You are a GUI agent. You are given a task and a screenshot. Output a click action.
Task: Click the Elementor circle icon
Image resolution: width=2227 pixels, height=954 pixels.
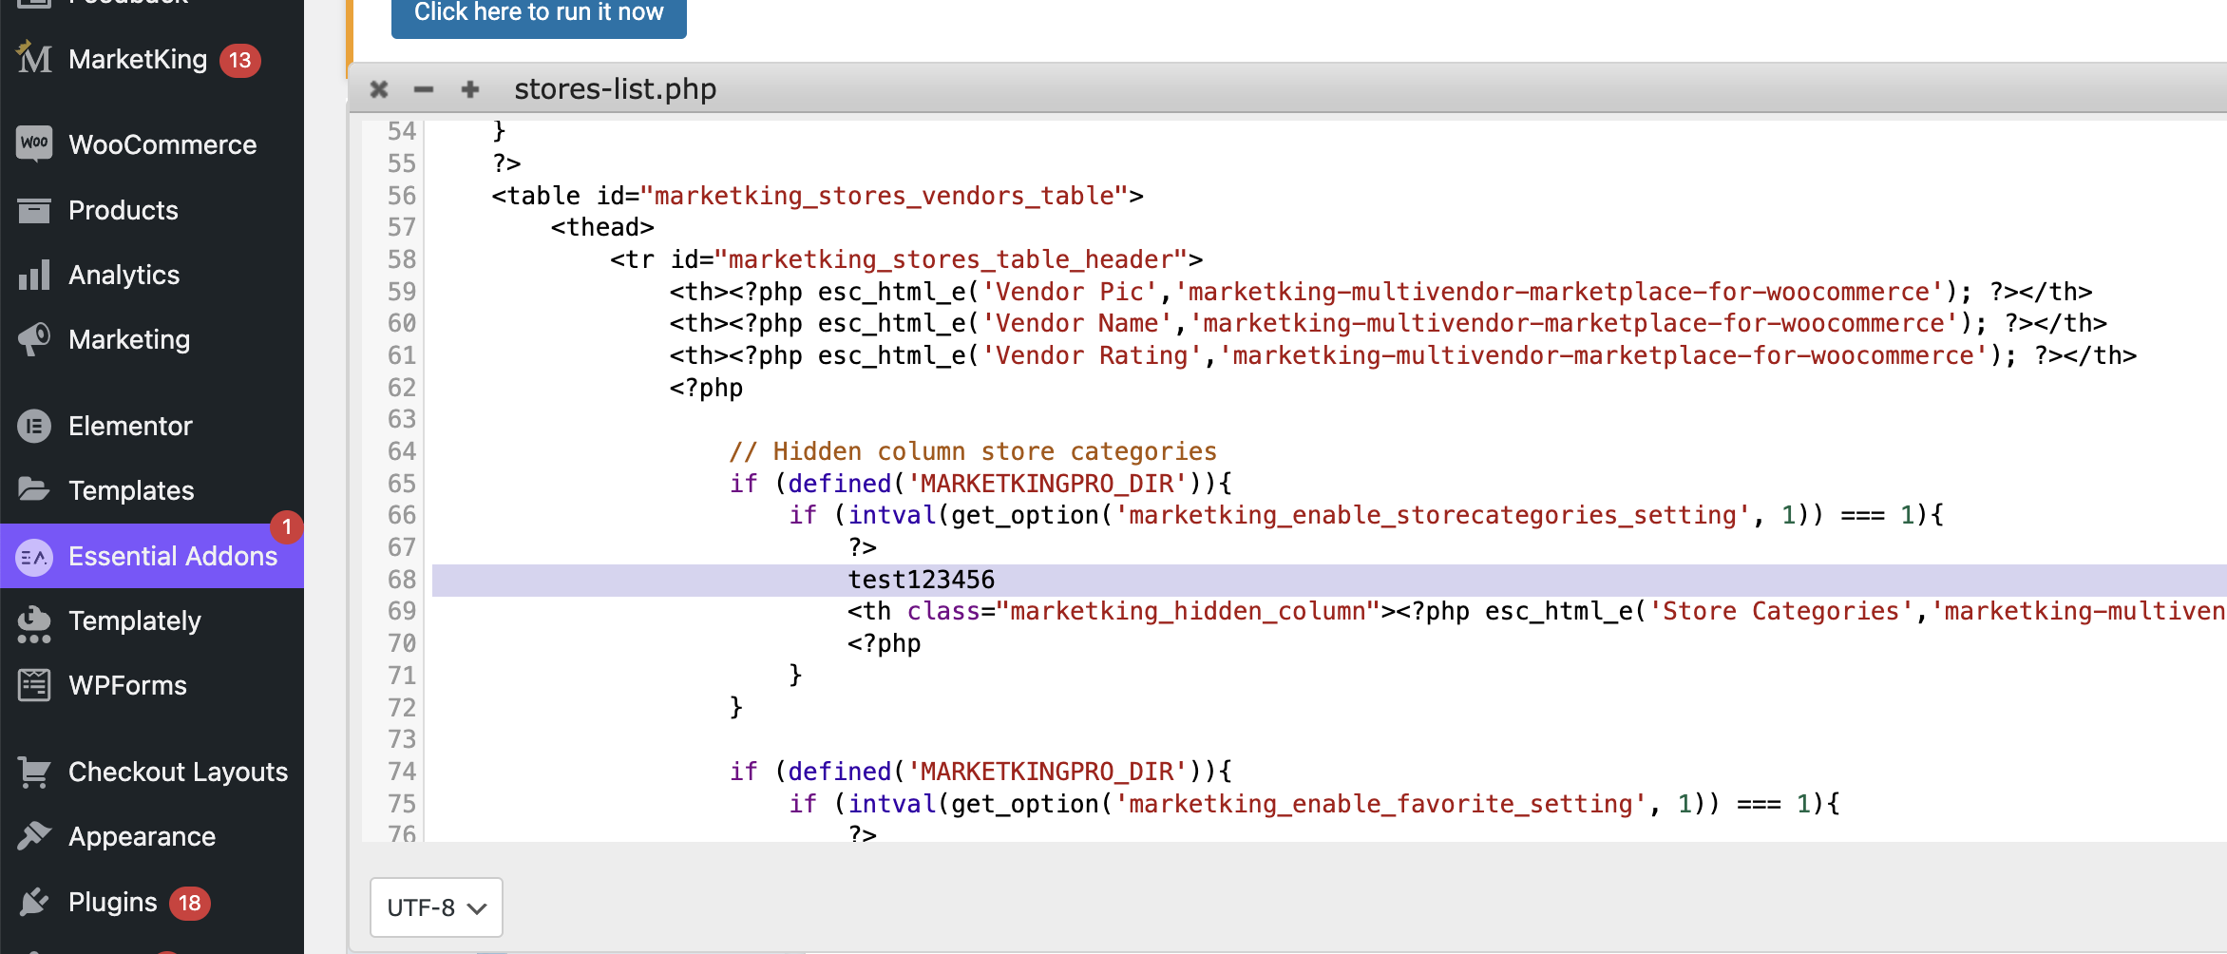click(x=34, y=426)
